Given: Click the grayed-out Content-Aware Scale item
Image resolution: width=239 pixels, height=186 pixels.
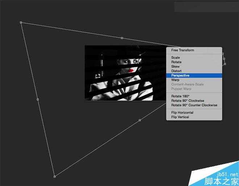Looking at the screenshot, I should click(187, 84).
